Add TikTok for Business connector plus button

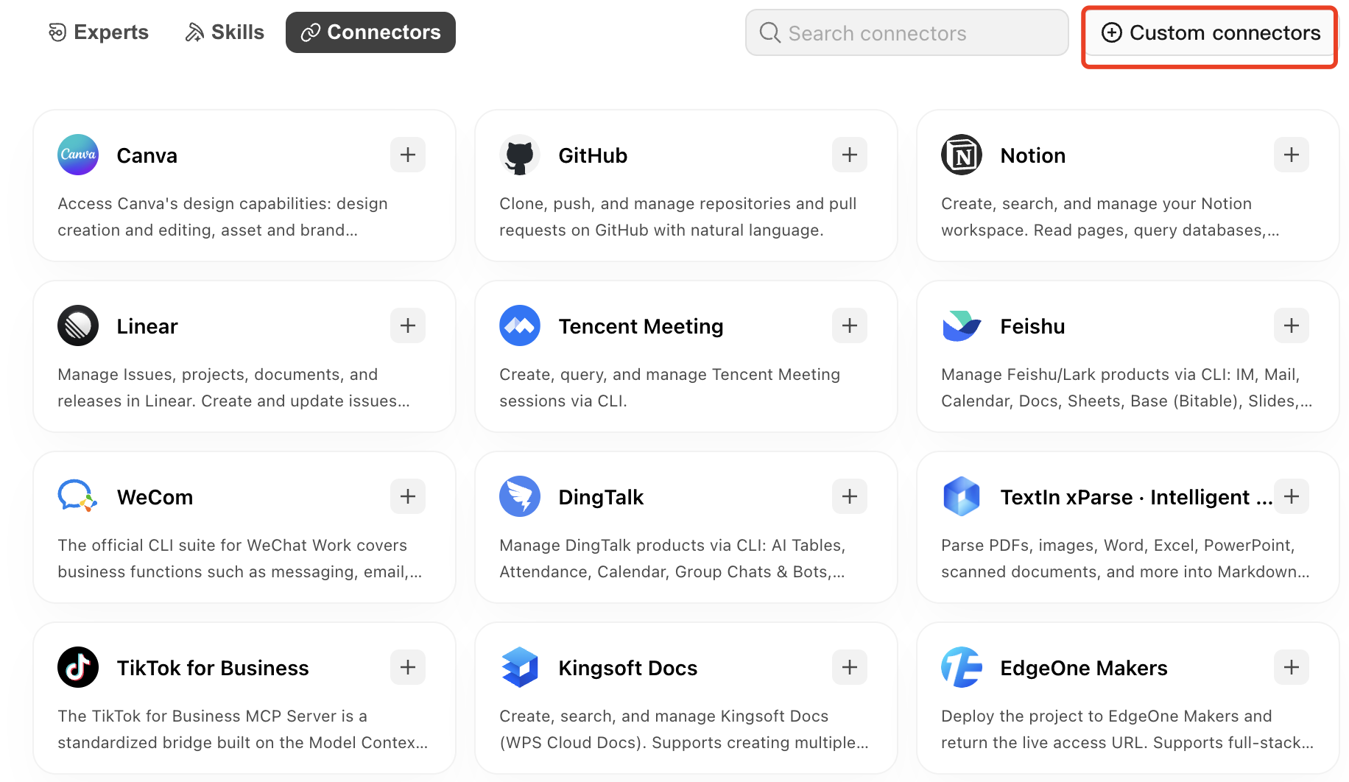coord(408,667)
